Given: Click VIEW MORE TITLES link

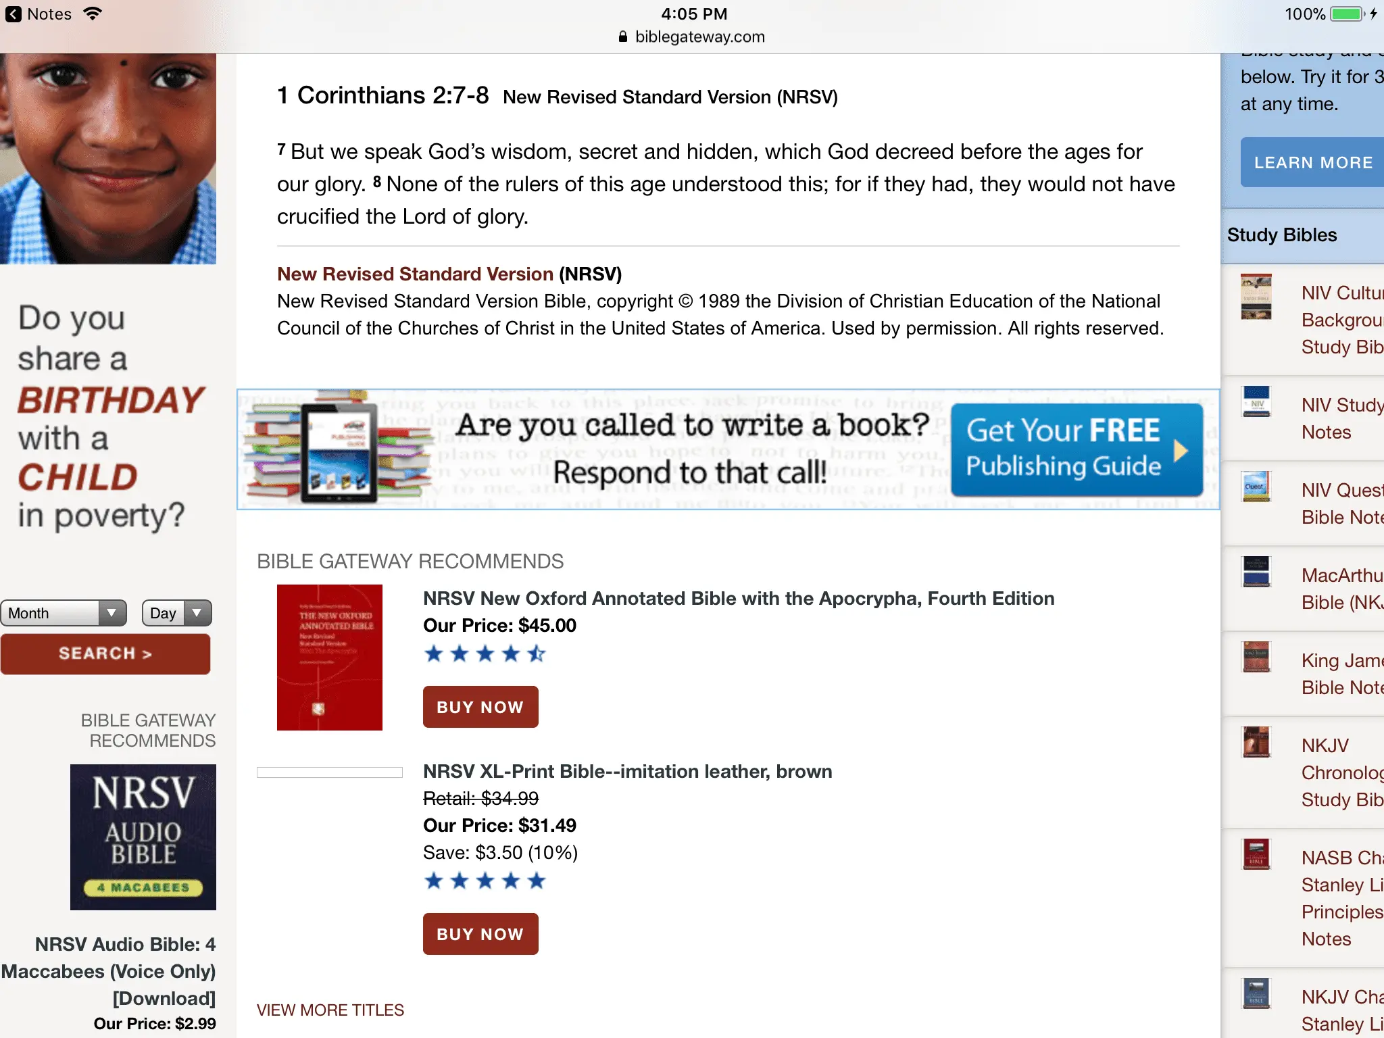Looking at the screenshot, I should (x=330, y=1010).
